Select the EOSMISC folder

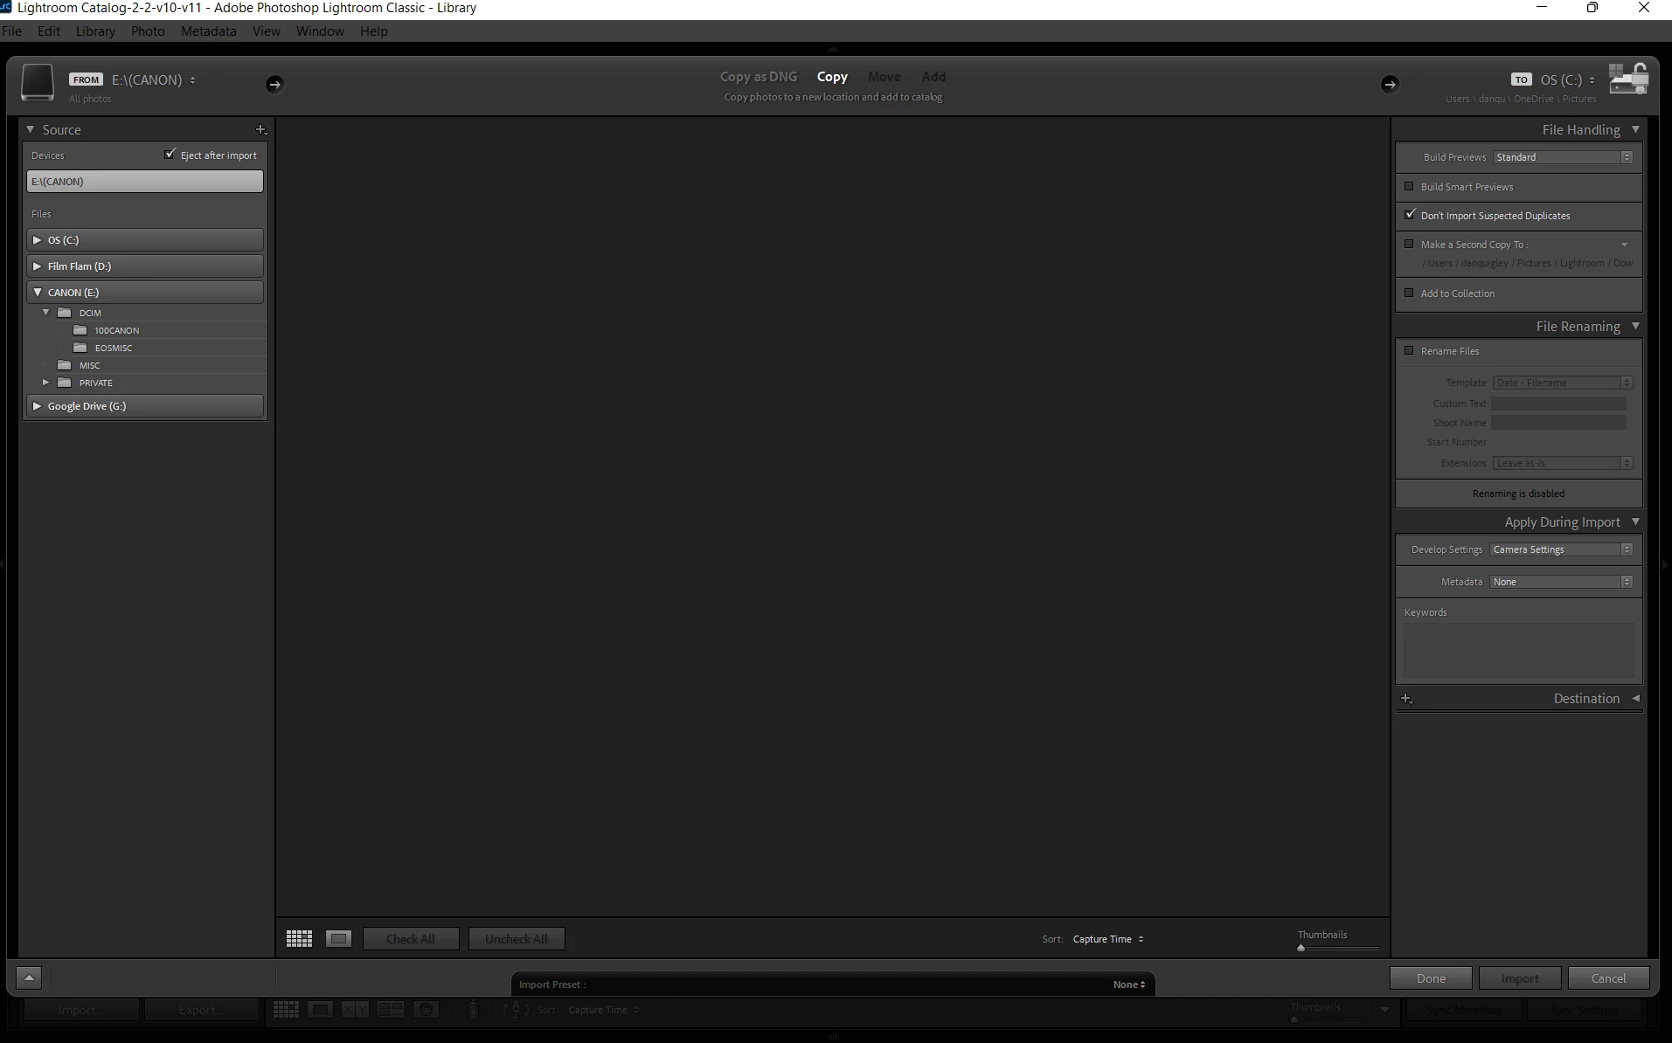(x=114, y=348)
